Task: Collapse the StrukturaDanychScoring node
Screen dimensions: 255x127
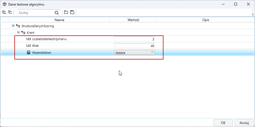Action: click(x=13, y=26)
